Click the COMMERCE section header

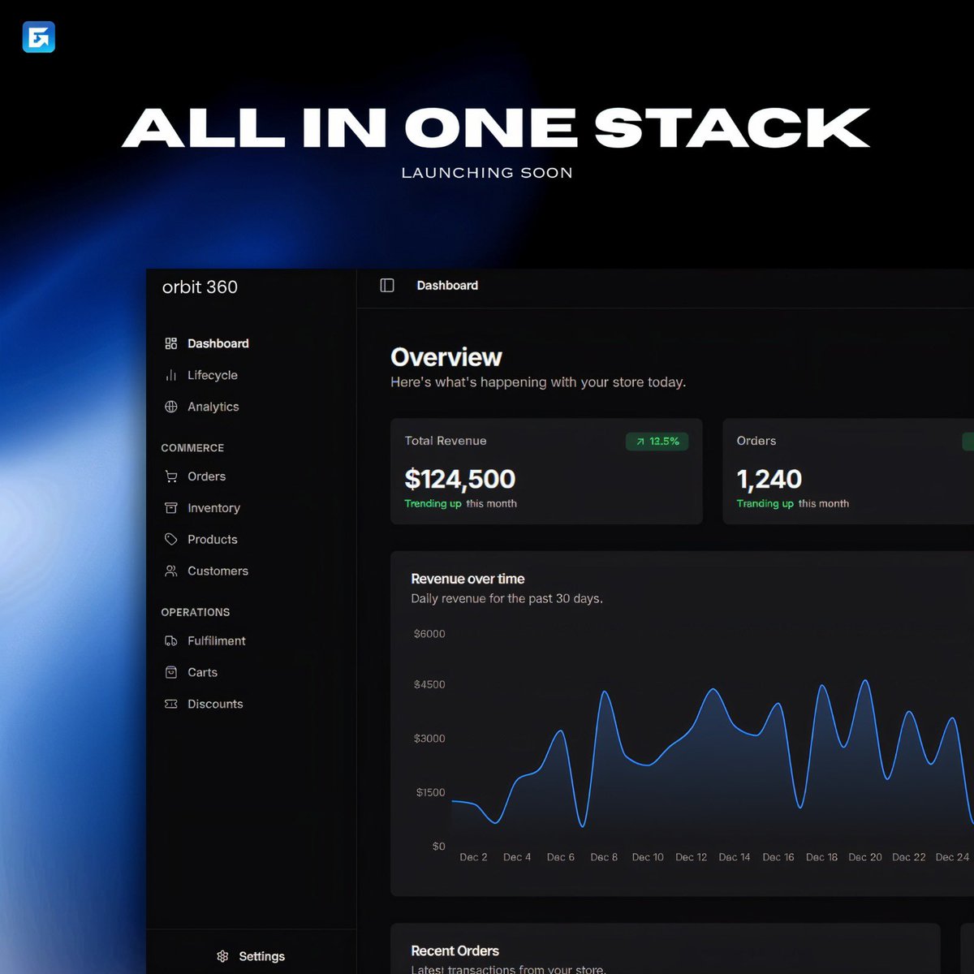pos(192,448)
